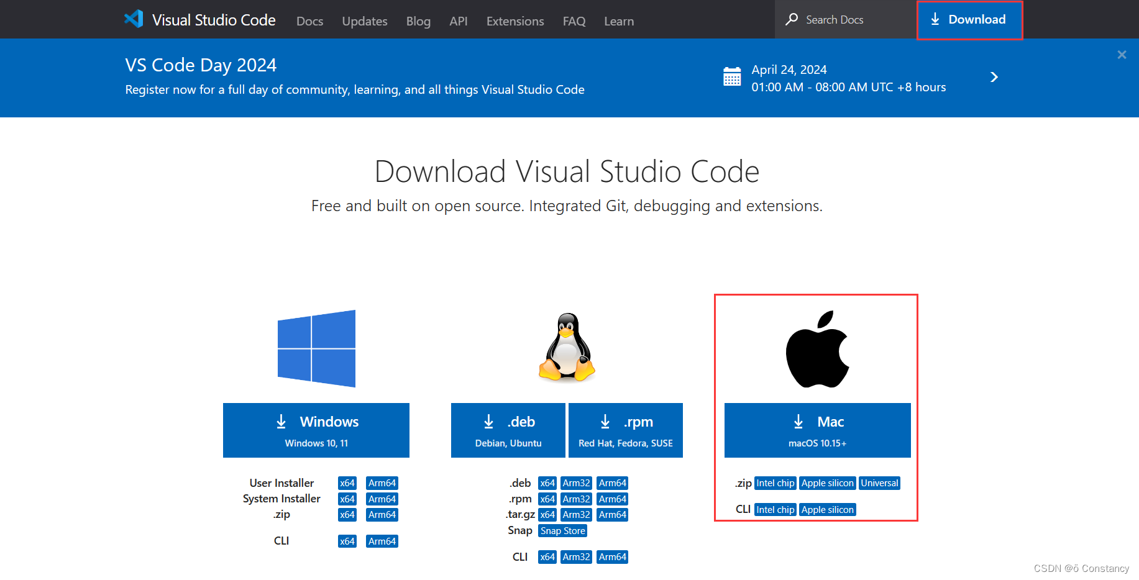Select Arm64 for Linux .tar.gz
Screen dimensions: 1139x580
coord(613,515)
